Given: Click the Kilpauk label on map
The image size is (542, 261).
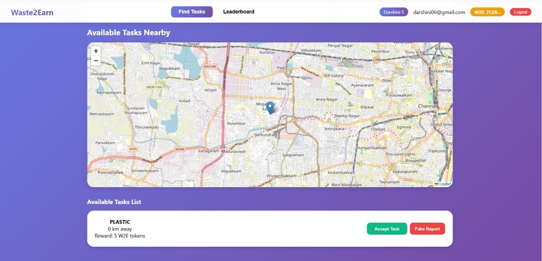Looking at the screenshot, I should click(x=367, y=108).
